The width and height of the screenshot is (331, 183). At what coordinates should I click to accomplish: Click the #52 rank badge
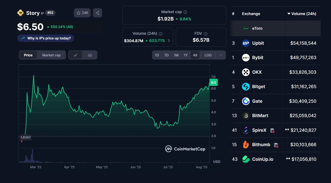coord(50,13)
